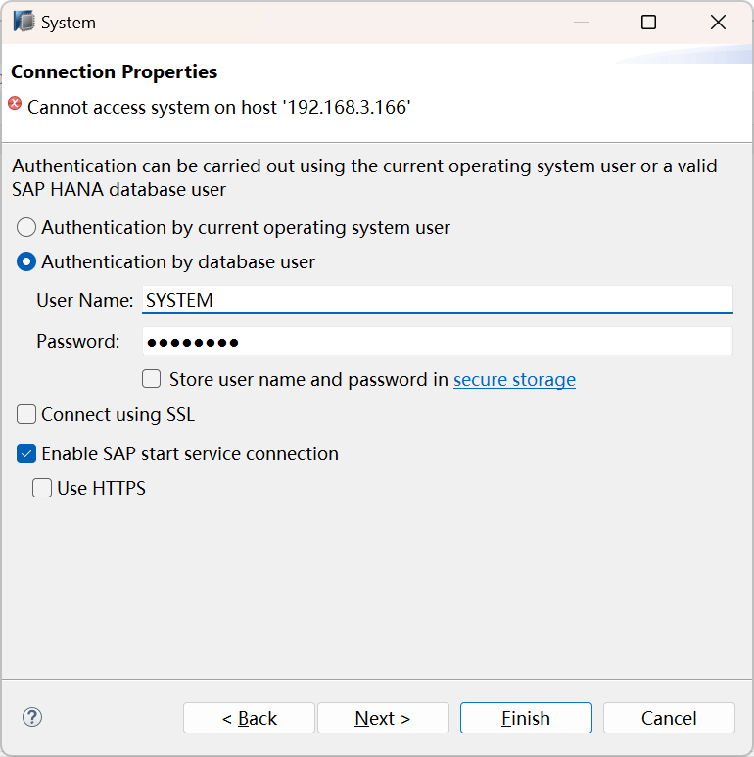
Task: Open the secure storage link
Action: point(514,379)
